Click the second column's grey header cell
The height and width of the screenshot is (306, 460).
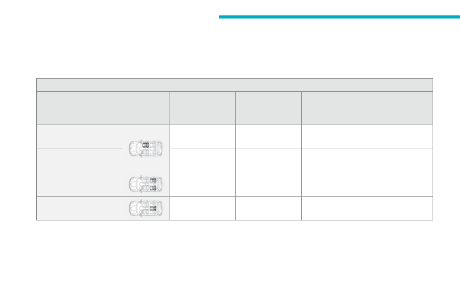point(202,108)
